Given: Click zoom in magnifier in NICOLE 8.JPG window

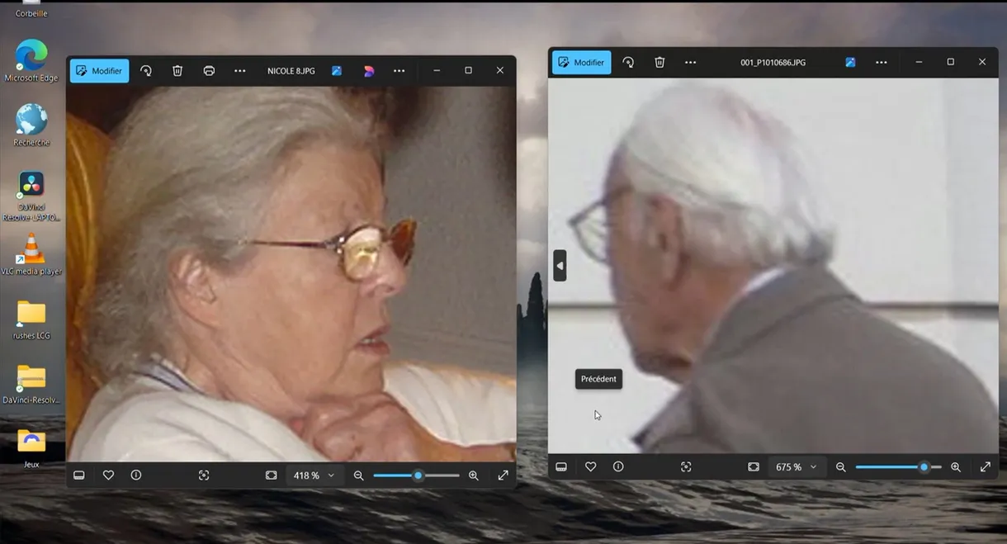Looking at the screenshot, I should coord(474,475).
